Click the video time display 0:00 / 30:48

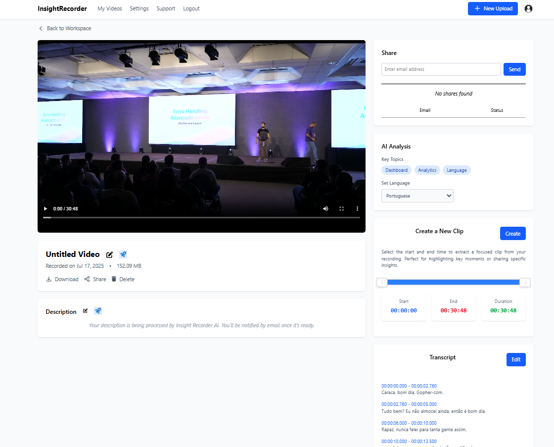(x=65, y=208)
